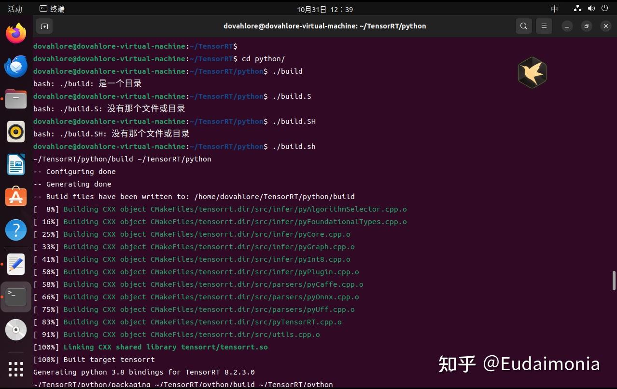Open the text editor from the dock
This screenshot has height=389, width=617.
(x=16, y=263)
